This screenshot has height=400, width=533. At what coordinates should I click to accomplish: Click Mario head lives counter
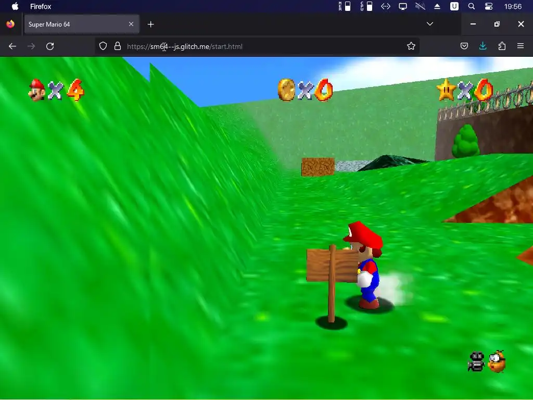click(37, 90)
